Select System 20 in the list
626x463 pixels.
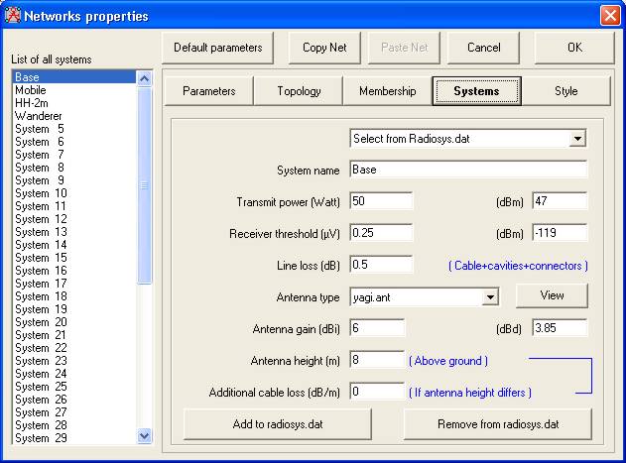click(74, 322)
